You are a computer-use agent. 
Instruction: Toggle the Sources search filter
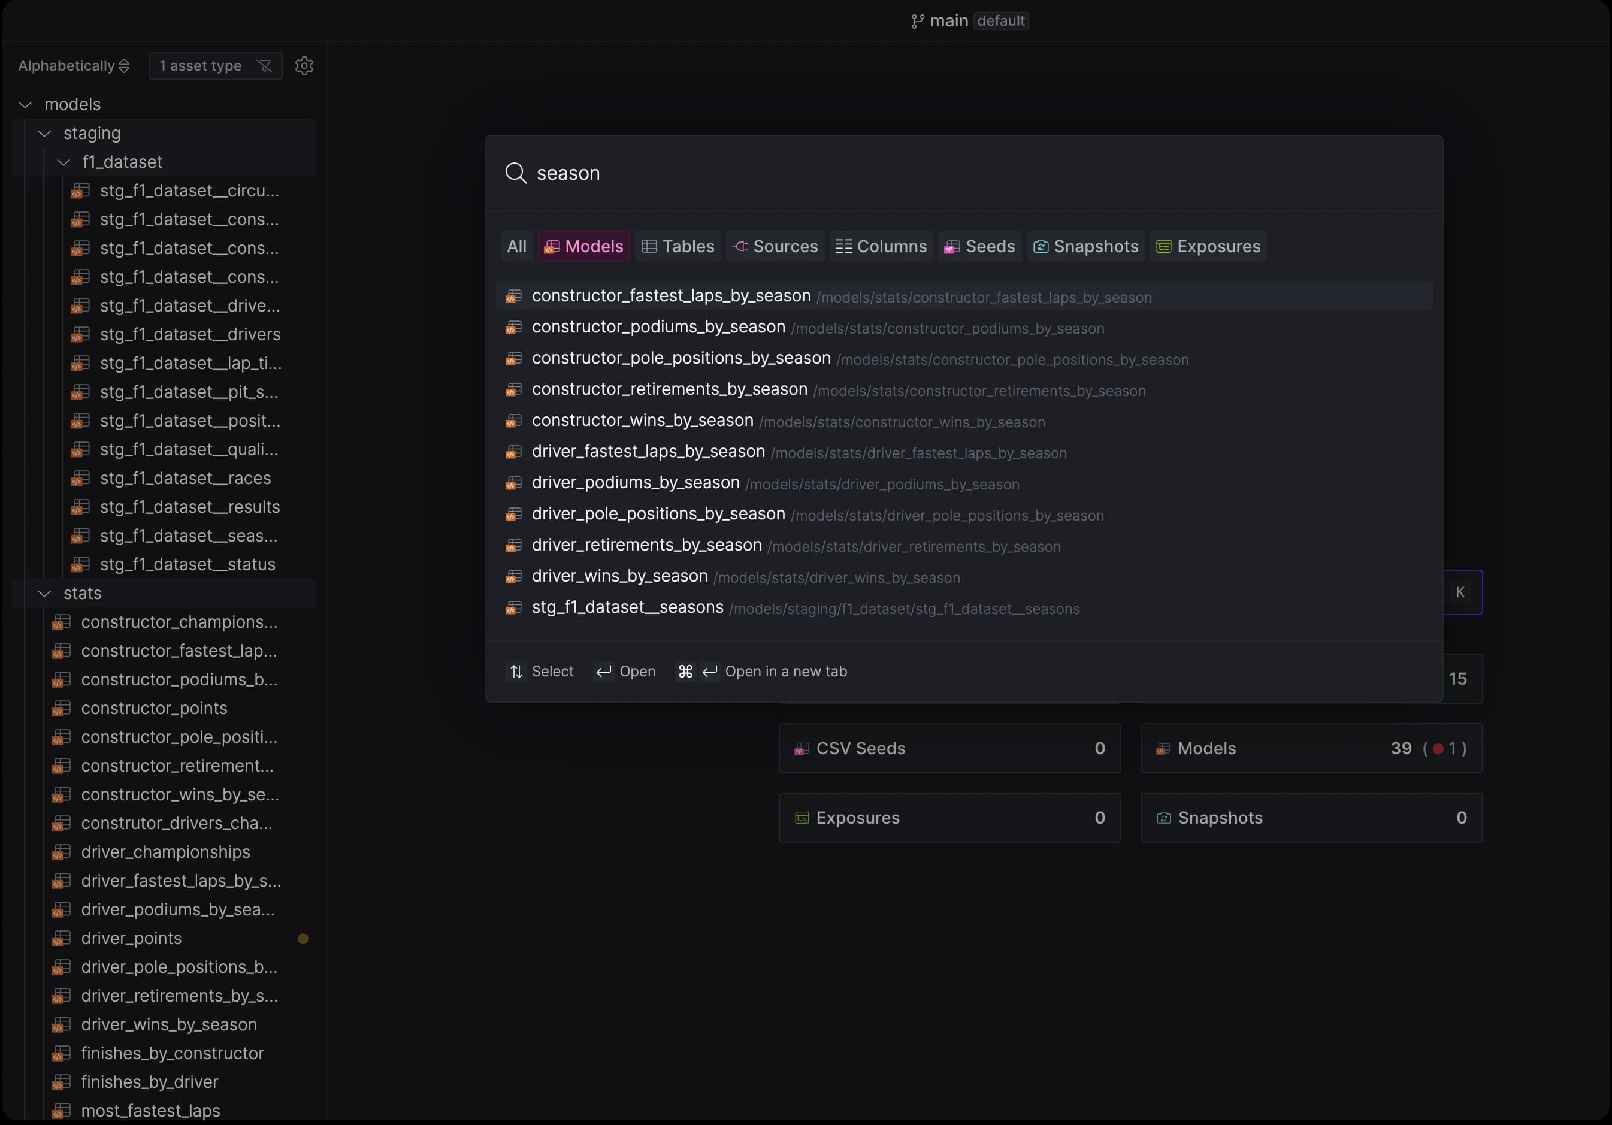click(x=775, y=246)
